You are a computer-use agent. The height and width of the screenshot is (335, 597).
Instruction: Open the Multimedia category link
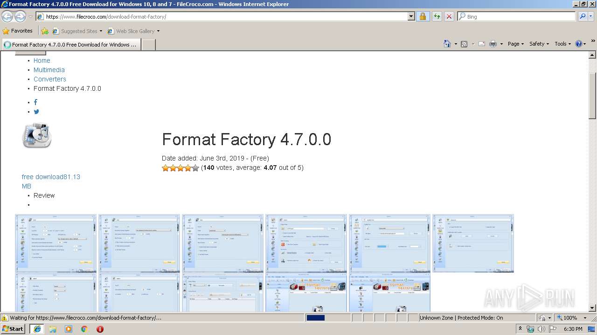point(49,70)
